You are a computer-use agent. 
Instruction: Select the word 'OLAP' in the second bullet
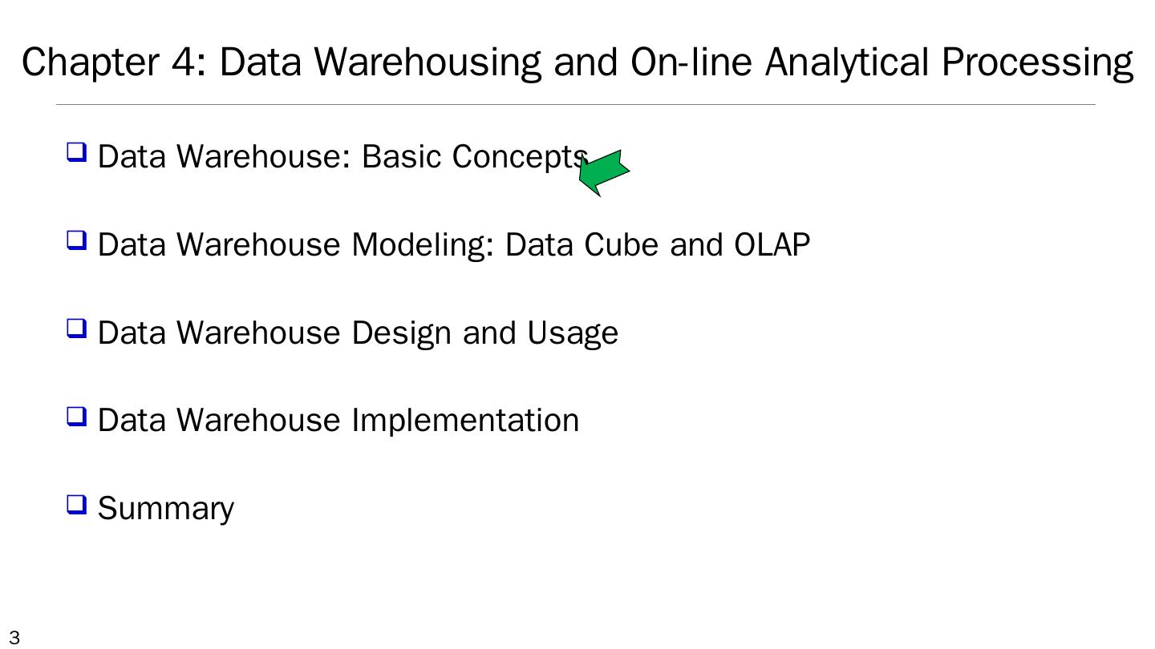(772, 245)
